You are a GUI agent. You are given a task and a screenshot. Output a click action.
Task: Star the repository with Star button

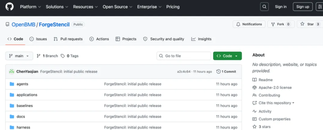click(x=310, y=24)
